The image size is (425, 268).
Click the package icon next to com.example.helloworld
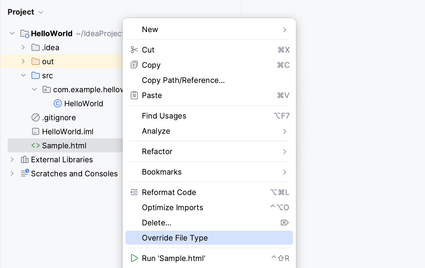(x=46, y=89)
